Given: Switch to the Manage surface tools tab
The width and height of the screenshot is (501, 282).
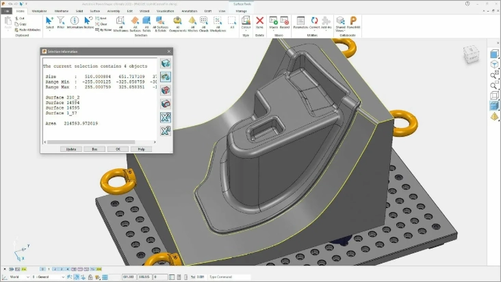Looking at the screenshot, I should click(x=241, y=11).
